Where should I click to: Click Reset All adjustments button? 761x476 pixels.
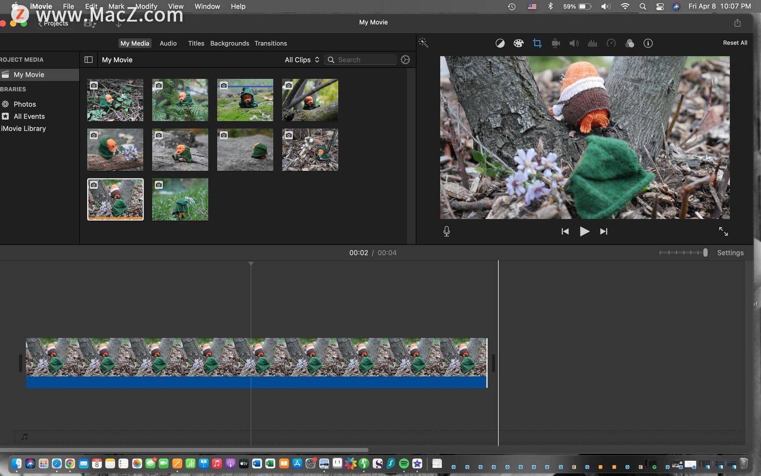(x=735, y=43)
